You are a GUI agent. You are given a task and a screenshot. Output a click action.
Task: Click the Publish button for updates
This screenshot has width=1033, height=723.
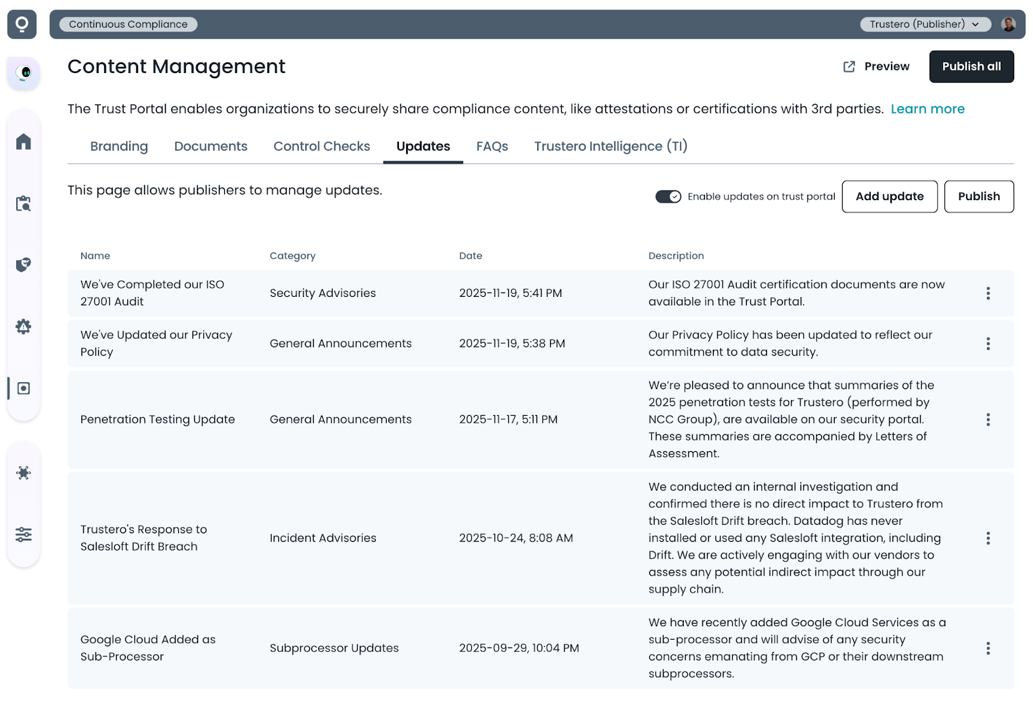[979, 196]
